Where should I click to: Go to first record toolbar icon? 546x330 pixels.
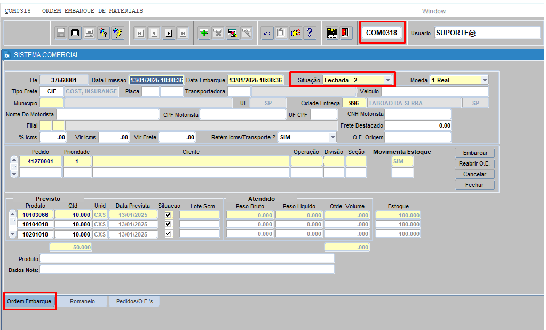[140, 33]
